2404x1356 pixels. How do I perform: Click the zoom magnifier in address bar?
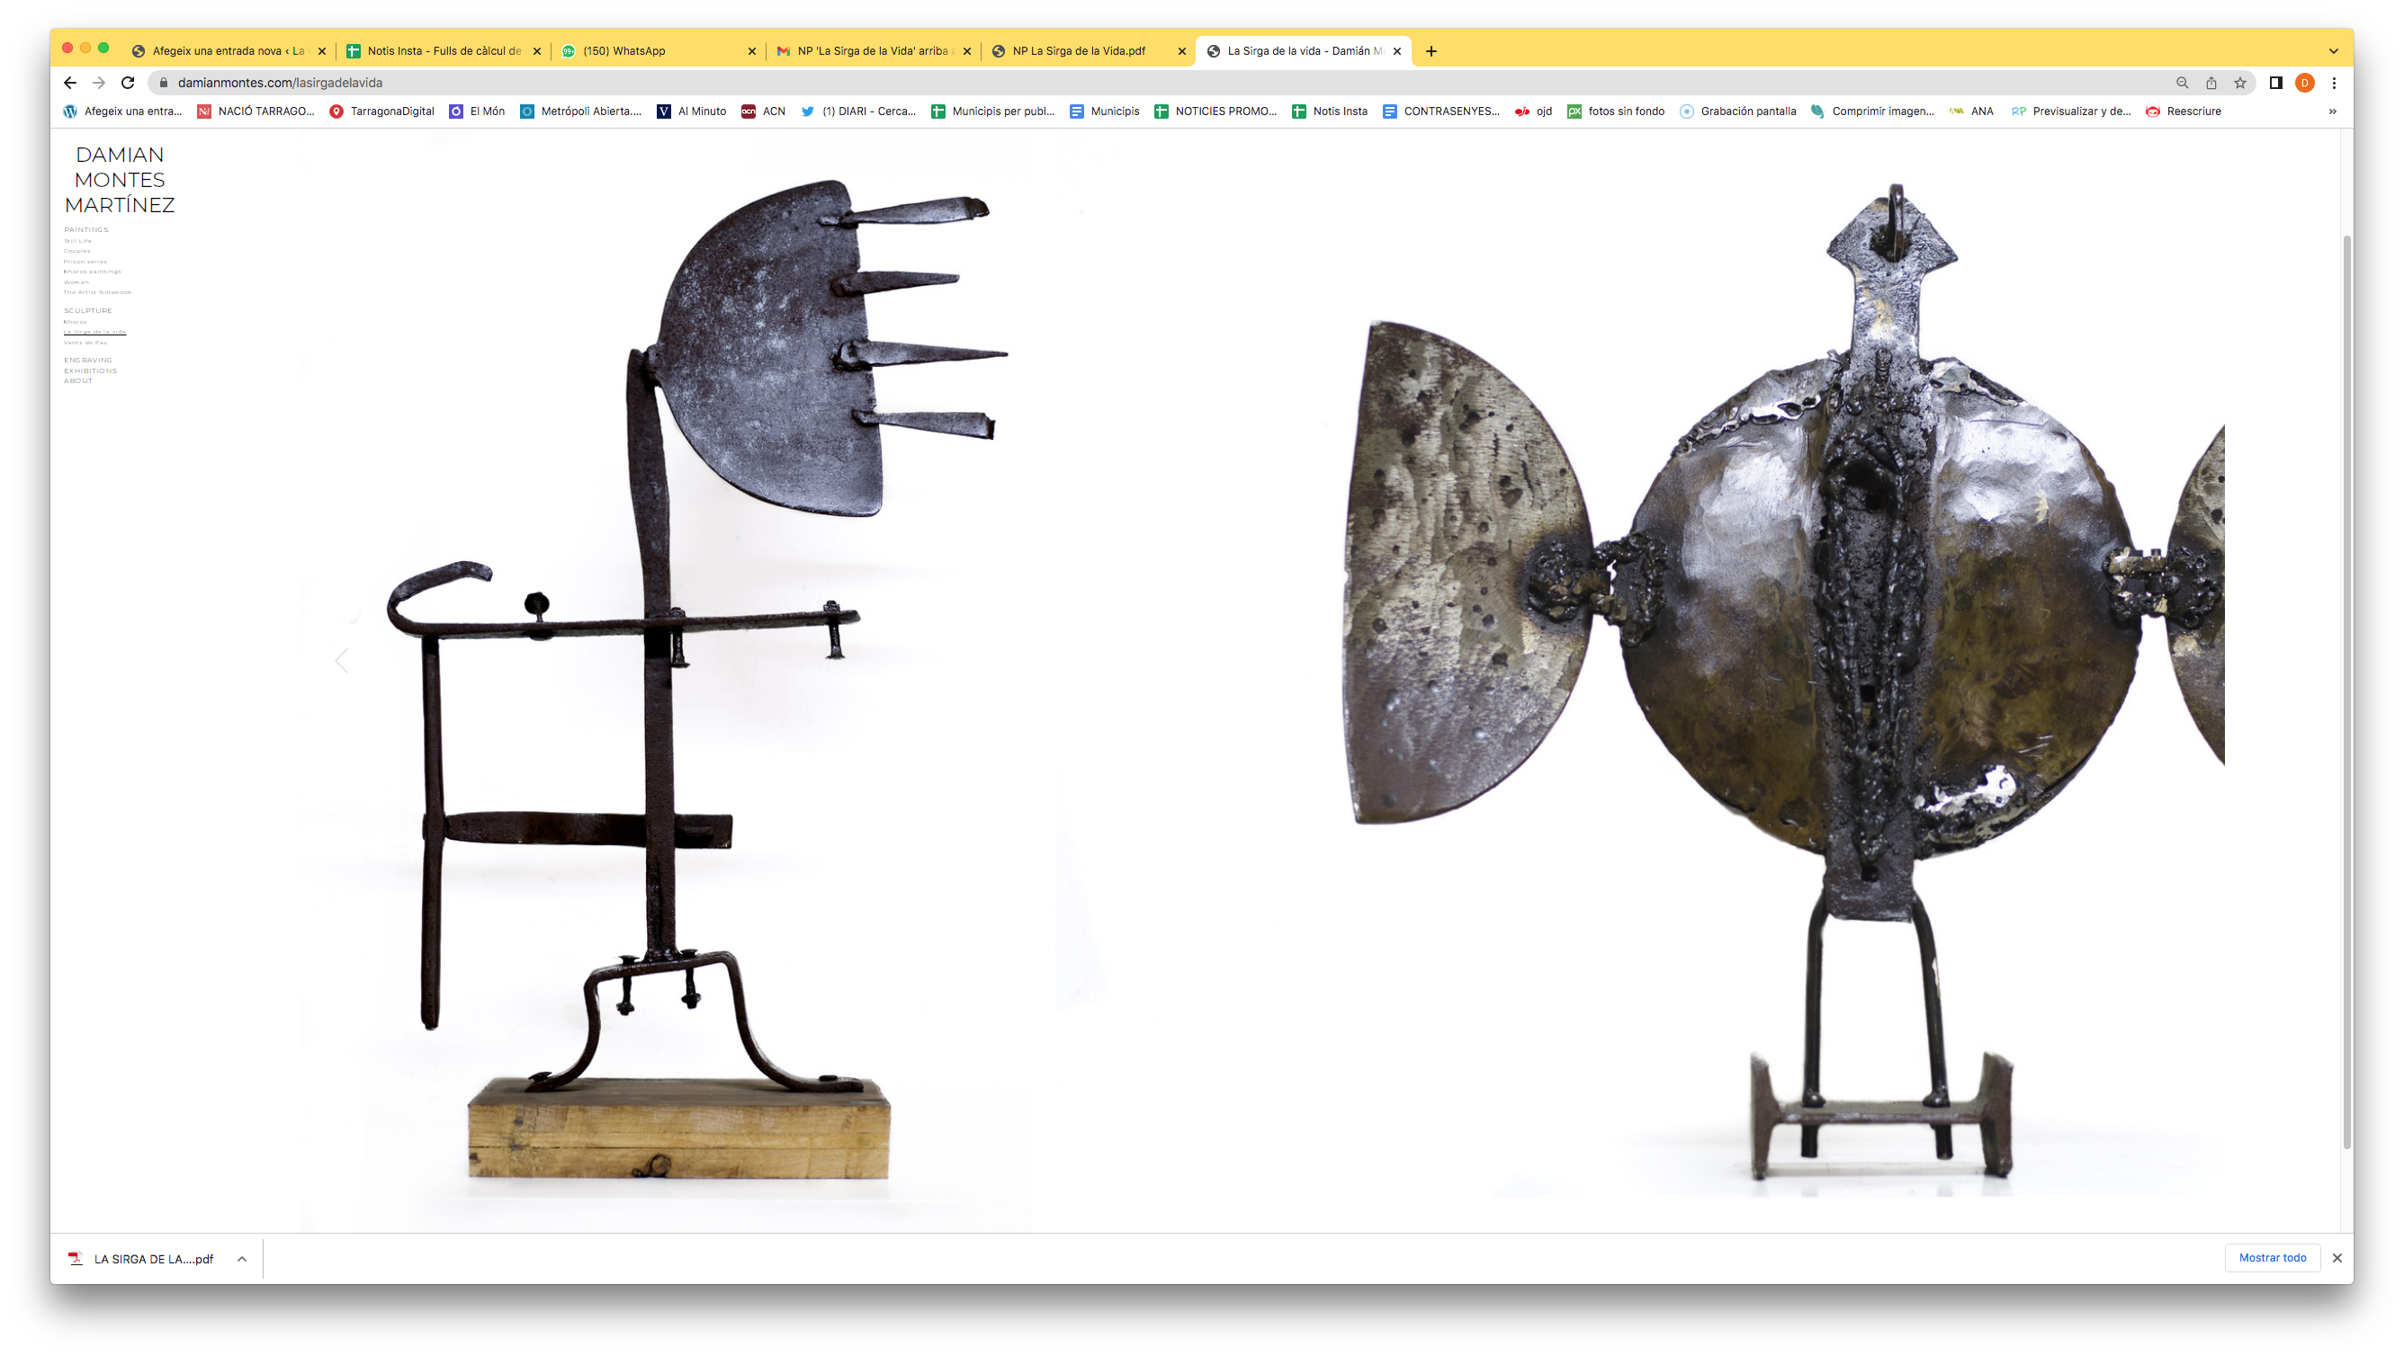2182,83
